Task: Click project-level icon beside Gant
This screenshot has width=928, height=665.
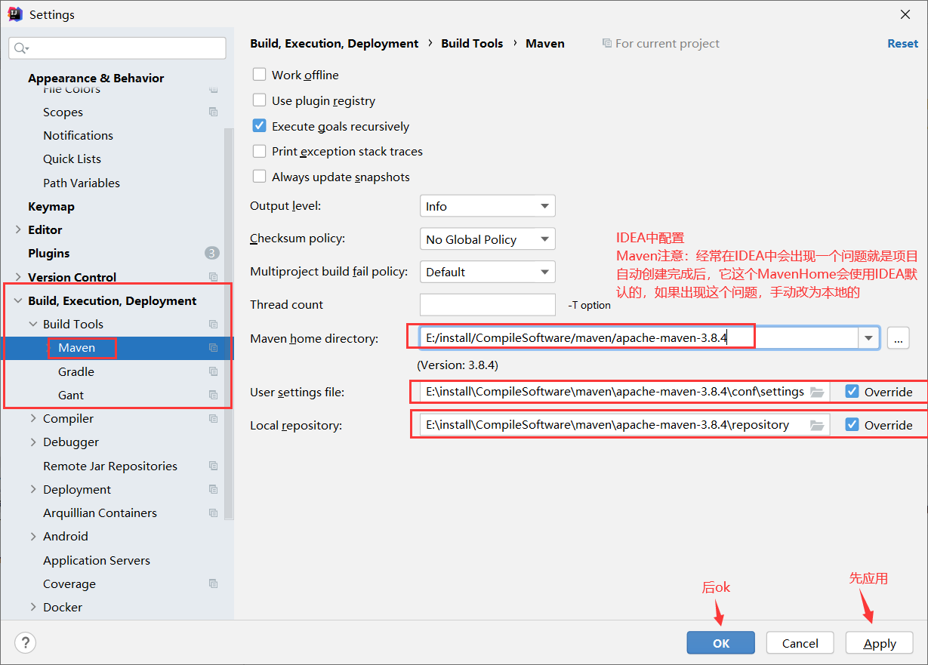Action: coord(213,395)
